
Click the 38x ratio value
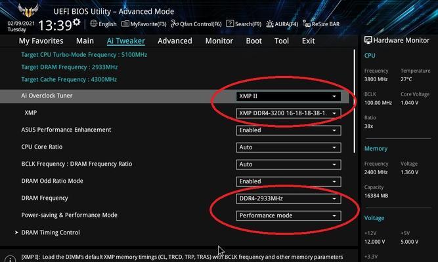(368, 126)
